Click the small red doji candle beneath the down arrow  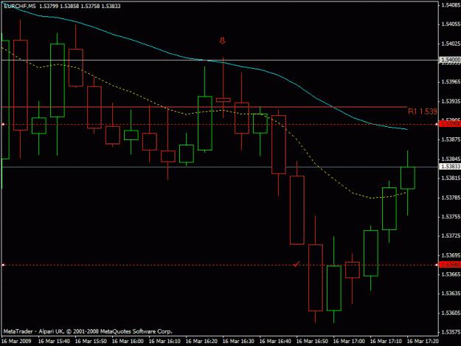[x=223, y=100]
